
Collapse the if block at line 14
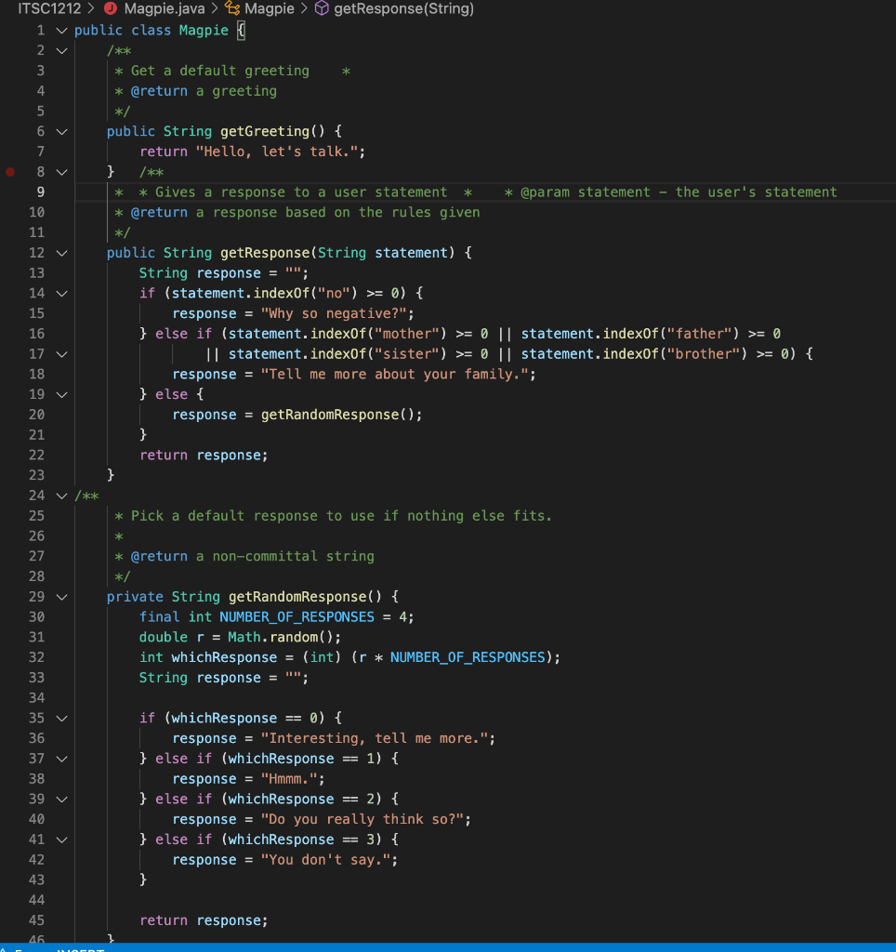(x=60, y=293)
